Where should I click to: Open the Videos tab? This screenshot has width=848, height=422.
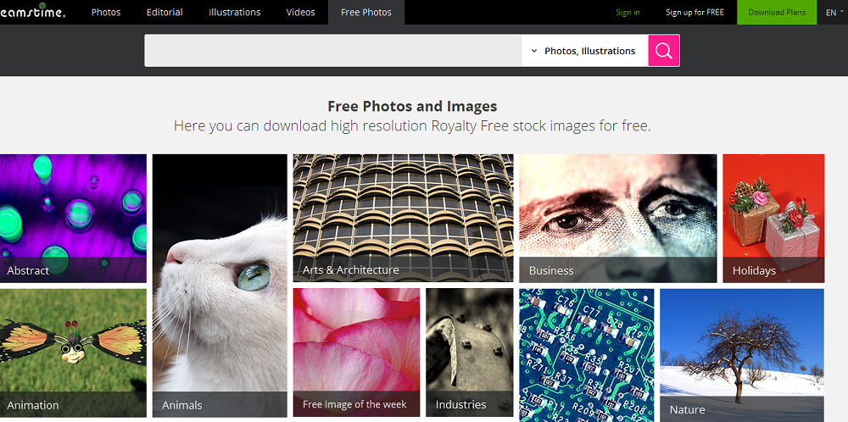pos(300,13)
